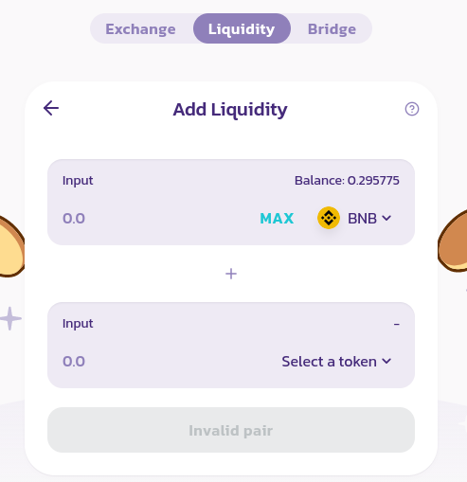467x482 pixels.
Task: Click the dash balance placeholder
Action: (x=397, y=324)
